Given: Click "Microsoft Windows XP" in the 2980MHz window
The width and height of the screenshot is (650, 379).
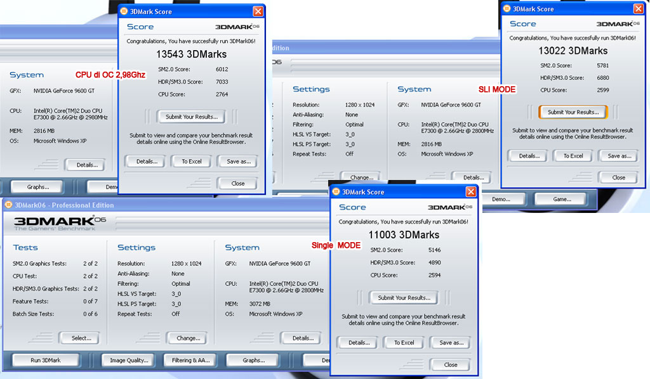Looking at the screenshot, I should (x=60, y=141).
